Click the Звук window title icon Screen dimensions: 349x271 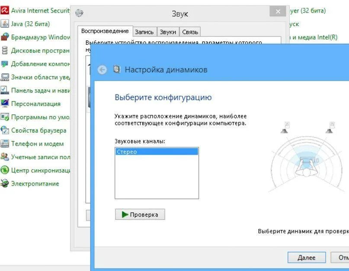tap(79, 13)
